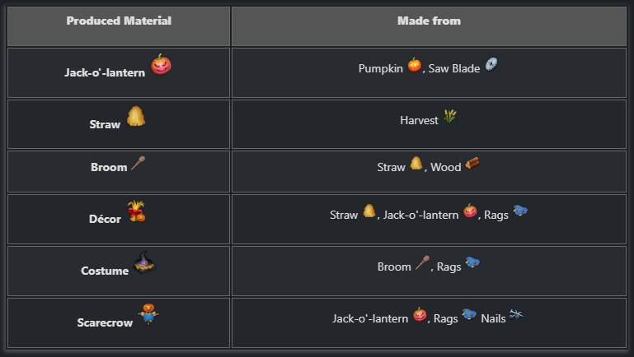
Task: Click the Scarecrow label text
Action: (x=105, y=323)
